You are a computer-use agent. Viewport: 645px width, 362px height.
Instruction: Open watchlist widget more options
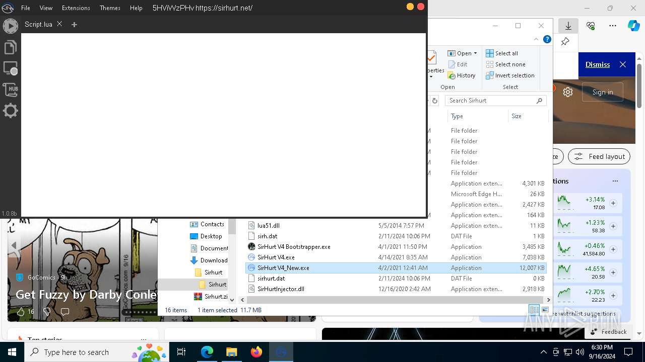(x=615, y=181)
